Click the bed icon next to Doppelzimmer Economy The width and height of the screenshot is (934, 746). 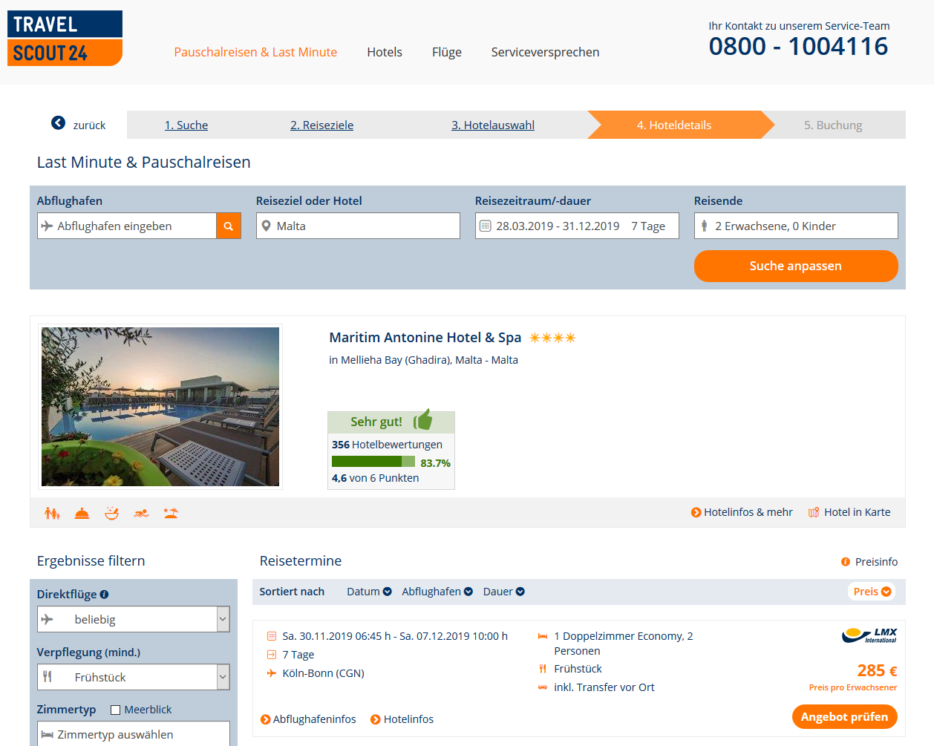pos(543,636)
